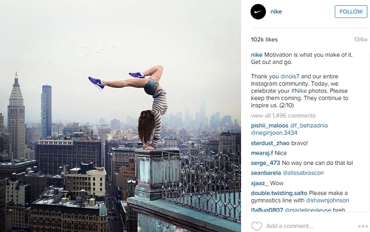Like the post with the heart icon
This screenshot has width=370, height=232.
click(x=256, y=226)
